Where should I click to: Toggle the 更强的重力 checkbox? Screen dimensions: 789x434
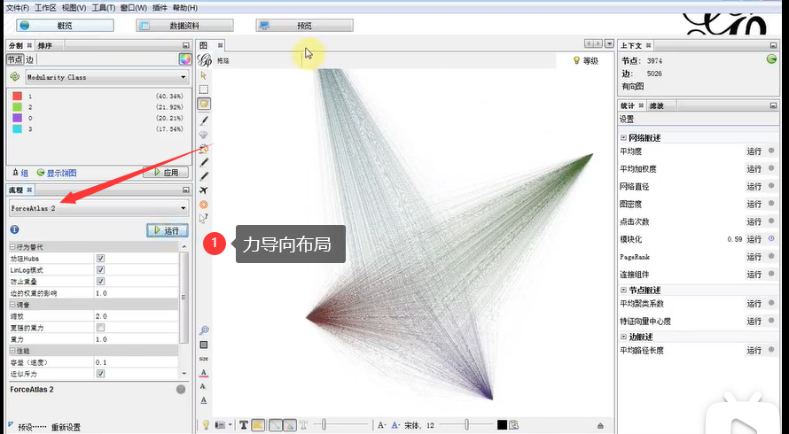point(101,328)
